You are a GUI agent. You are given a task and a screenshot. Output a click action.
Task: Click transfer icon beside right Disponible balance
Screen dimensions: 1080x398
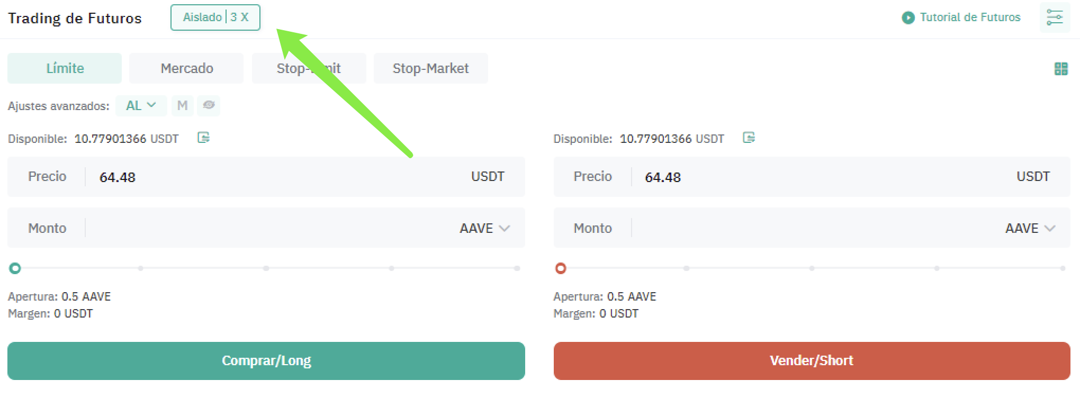coord(749,138)
